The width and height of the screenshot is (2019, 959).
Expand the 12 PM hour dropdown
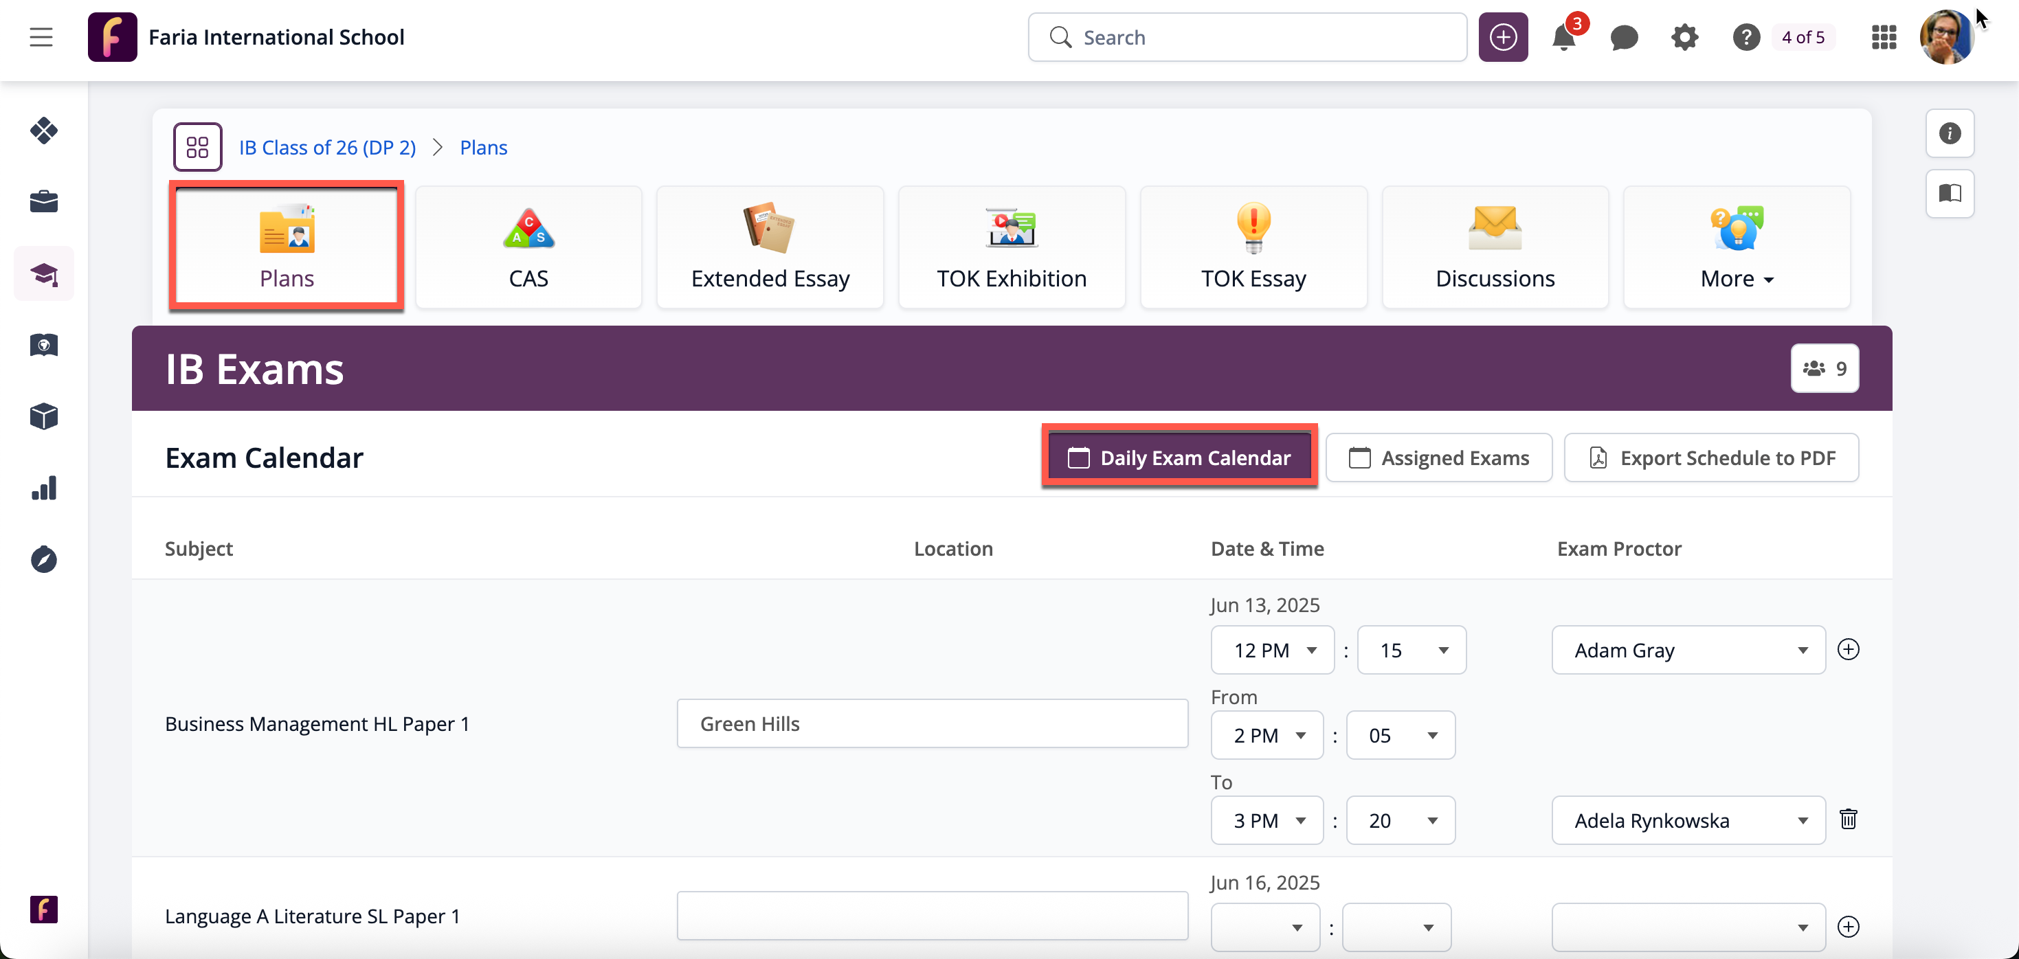tap(1271, 651)
